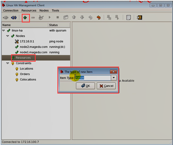Confirm with the OK button

[x=85, y=86]
